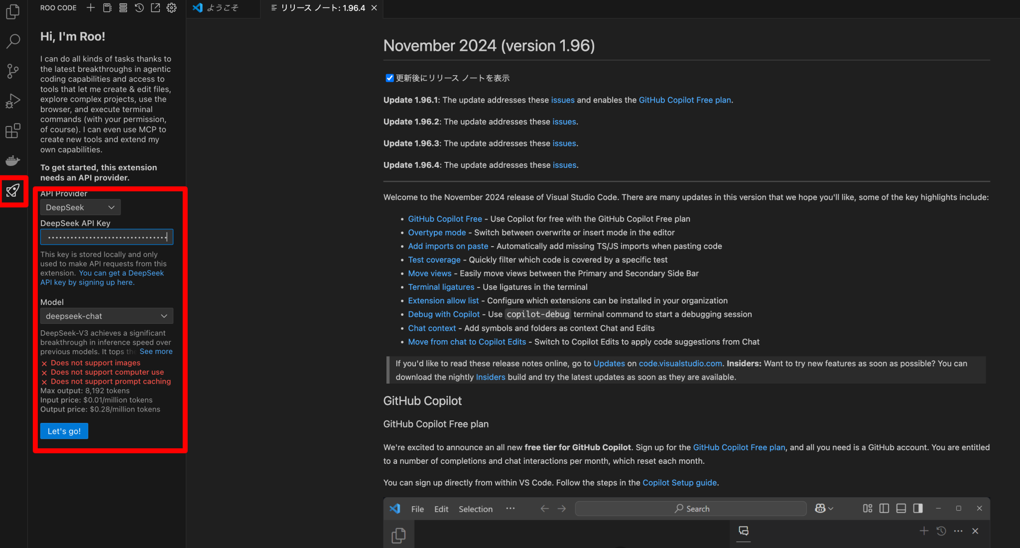Open the Run and Debug view
1020x548 pixels.
click(13, 101)
